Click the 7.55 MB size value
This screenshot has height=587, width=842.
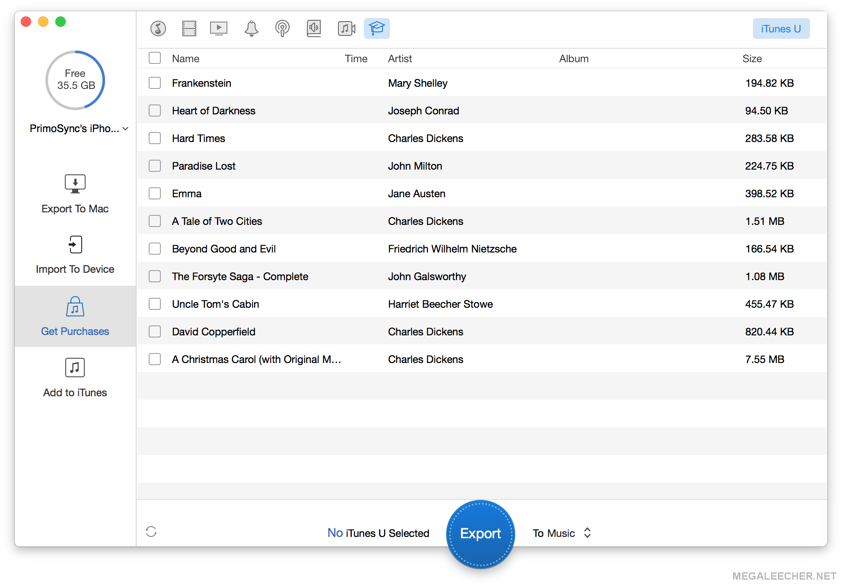[x=765, y=359]
